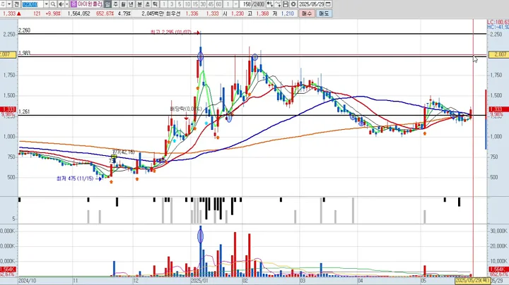Click the red 1,564K volume tag at right
The height and width of the screenshot is (285, 509).
(x=498, y=269)
